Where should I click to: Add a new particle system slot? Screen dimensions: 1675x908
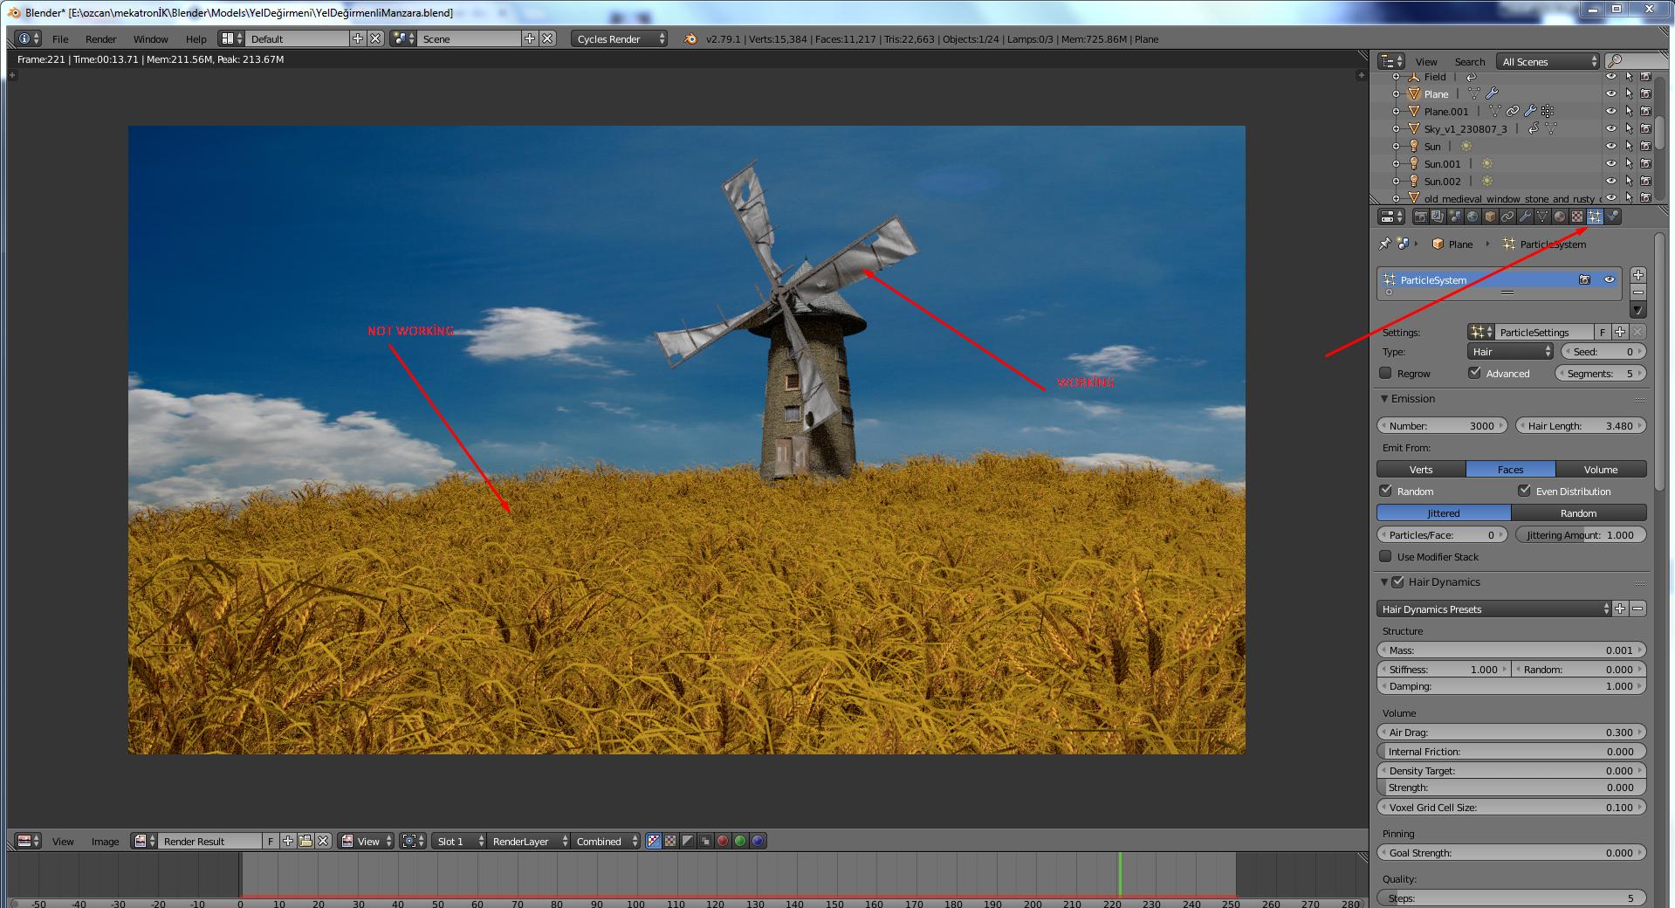(1638, 275)
